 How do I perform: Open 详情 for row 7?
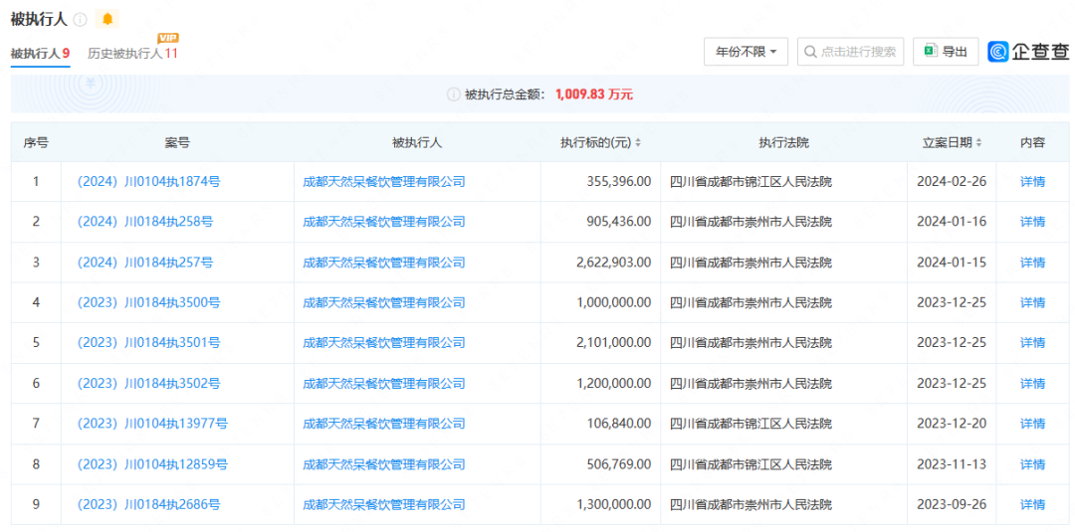click(x=1032, y=424)
